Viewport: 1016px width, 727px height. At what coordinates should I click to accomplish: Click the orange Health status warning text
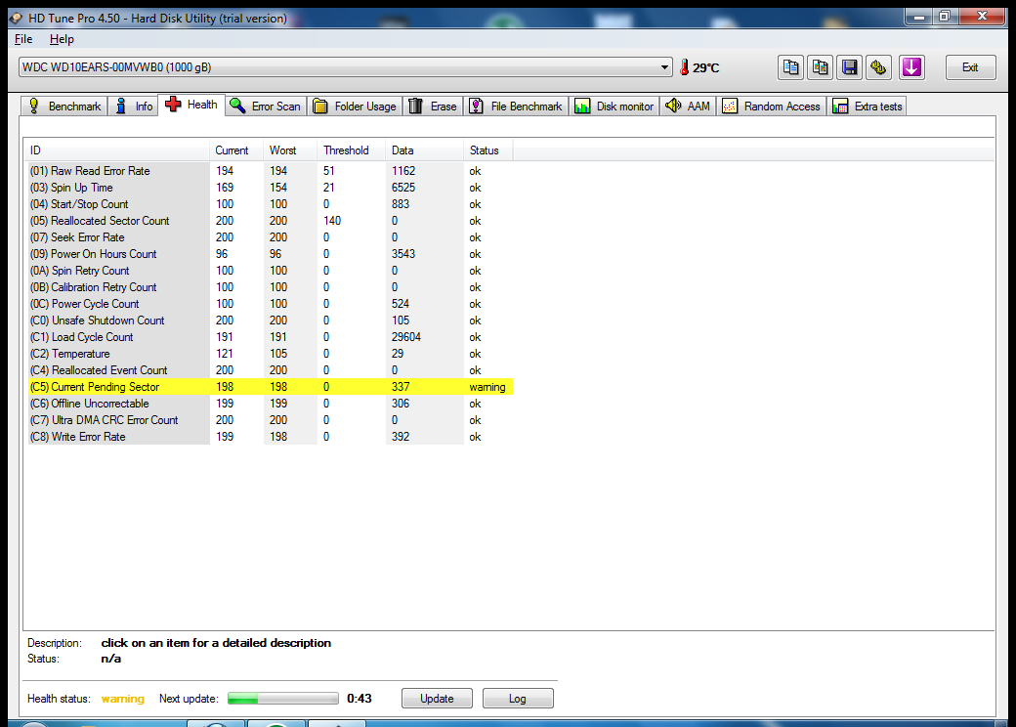point(122,699)
